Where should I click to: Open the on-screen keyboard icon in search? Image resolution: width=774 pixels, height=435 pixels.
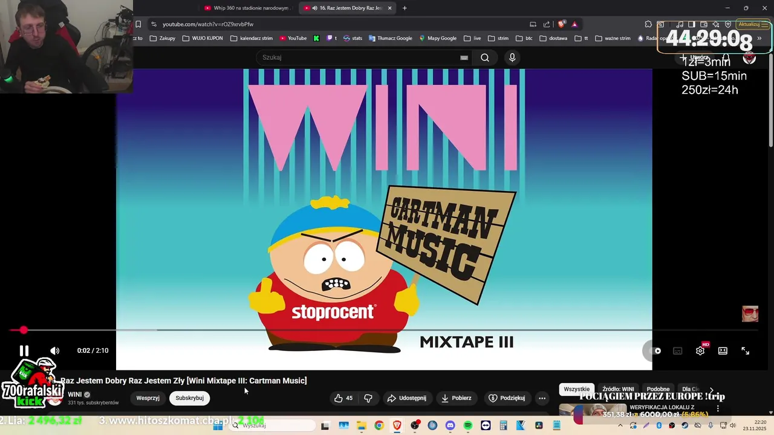(x=464, y=57)
